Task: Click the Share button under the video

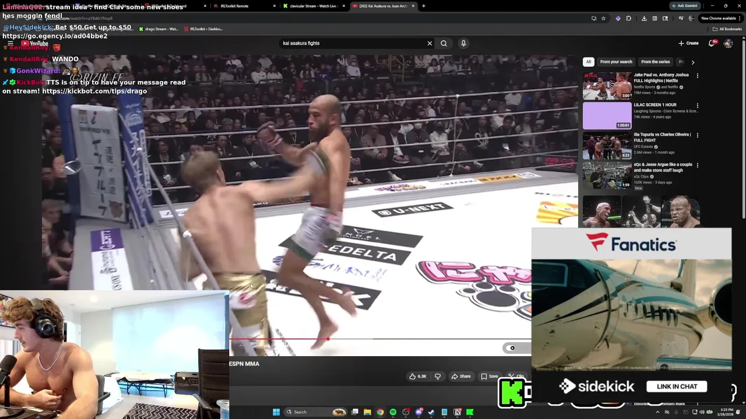Action: pyautogui.click(x=460, y=377)
